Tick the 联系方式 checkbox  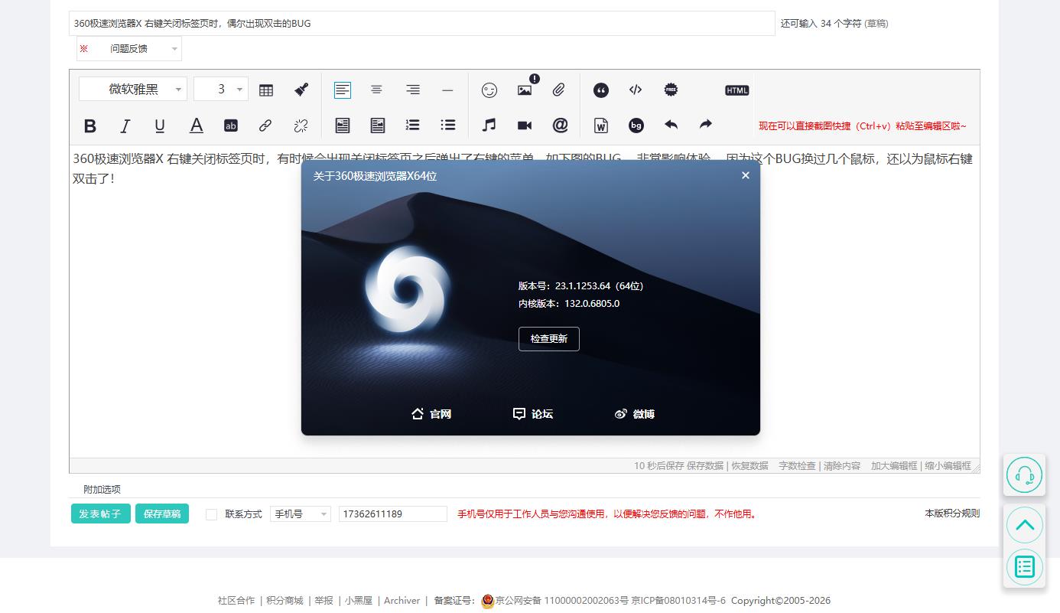click(x=212, y=514)
